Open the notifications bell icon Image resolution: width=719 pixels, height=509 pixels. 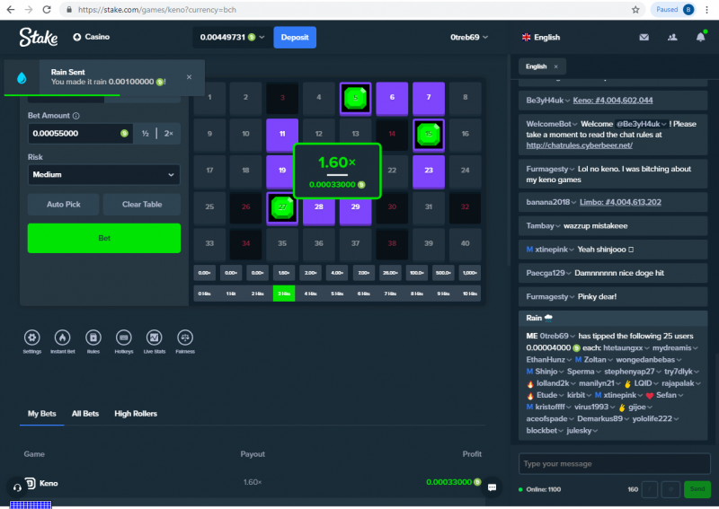coord(701,37)
